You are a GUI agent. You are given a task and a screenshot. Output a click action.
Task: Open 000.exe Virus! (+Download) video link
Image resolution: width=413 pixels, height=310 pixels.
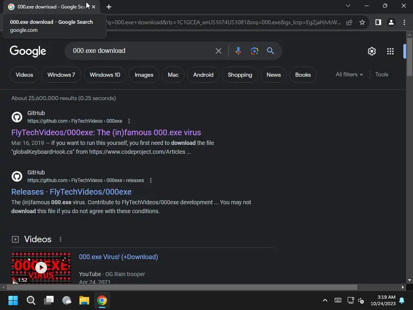[119, 257]
